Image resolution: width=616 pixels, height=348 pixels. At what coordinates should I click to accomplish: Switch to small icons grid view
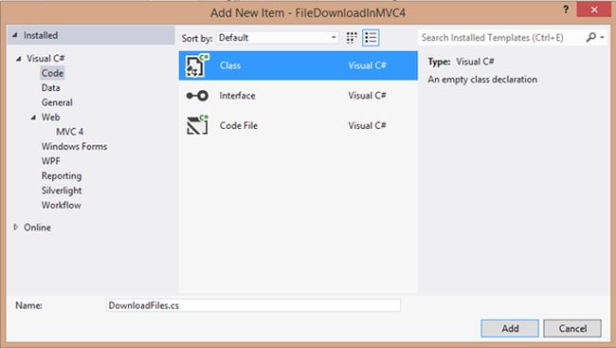click(x=352, y=38)
